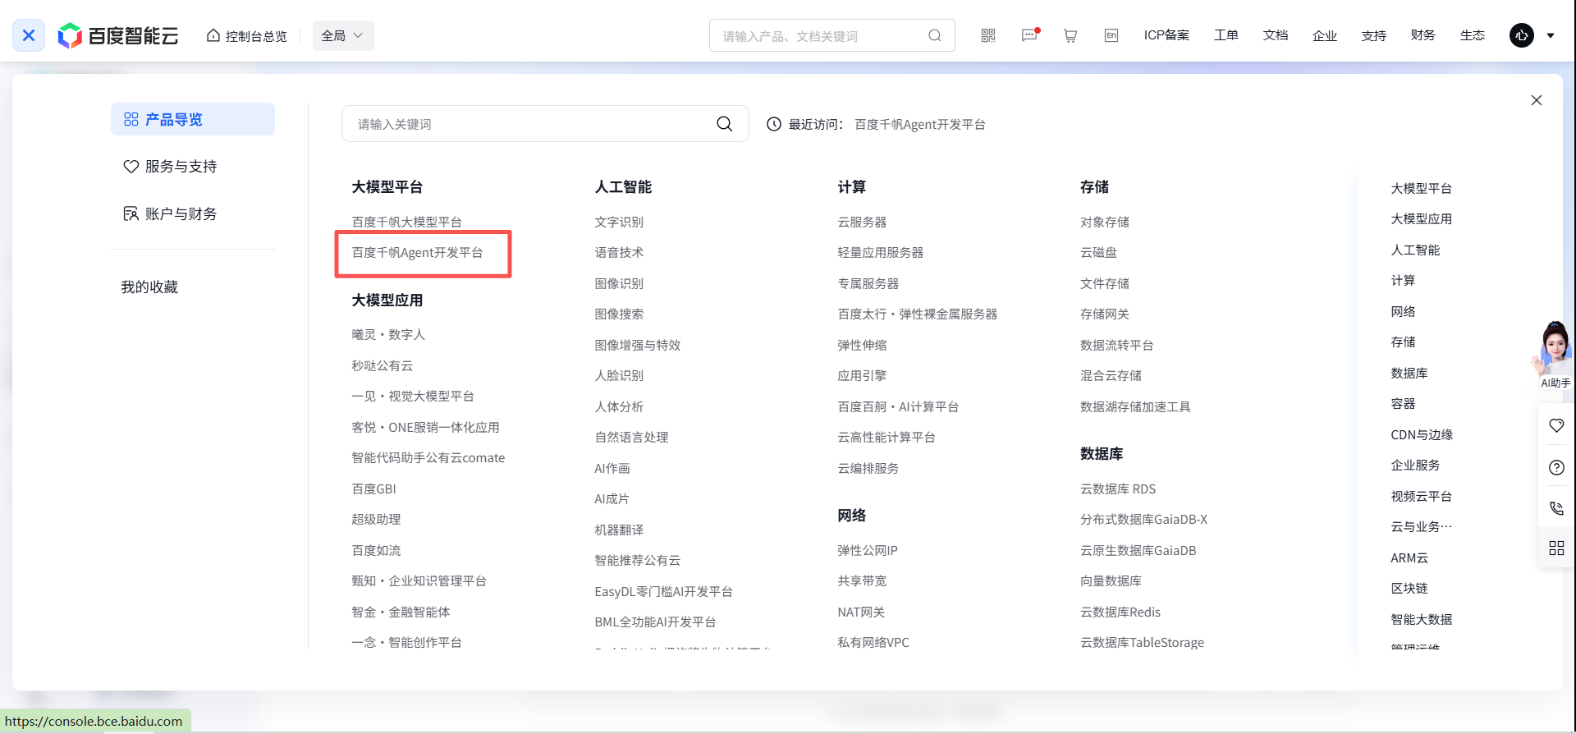Open the user account avatar dropdown
The height and width of the screenshot is (734, 1576).
pos(1532,35)
